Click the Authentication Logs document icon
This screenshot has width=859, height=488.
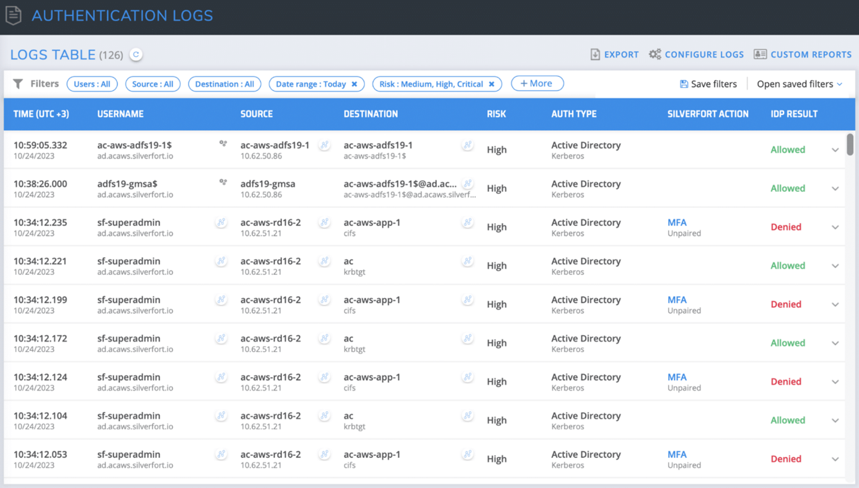pos(14,15)
